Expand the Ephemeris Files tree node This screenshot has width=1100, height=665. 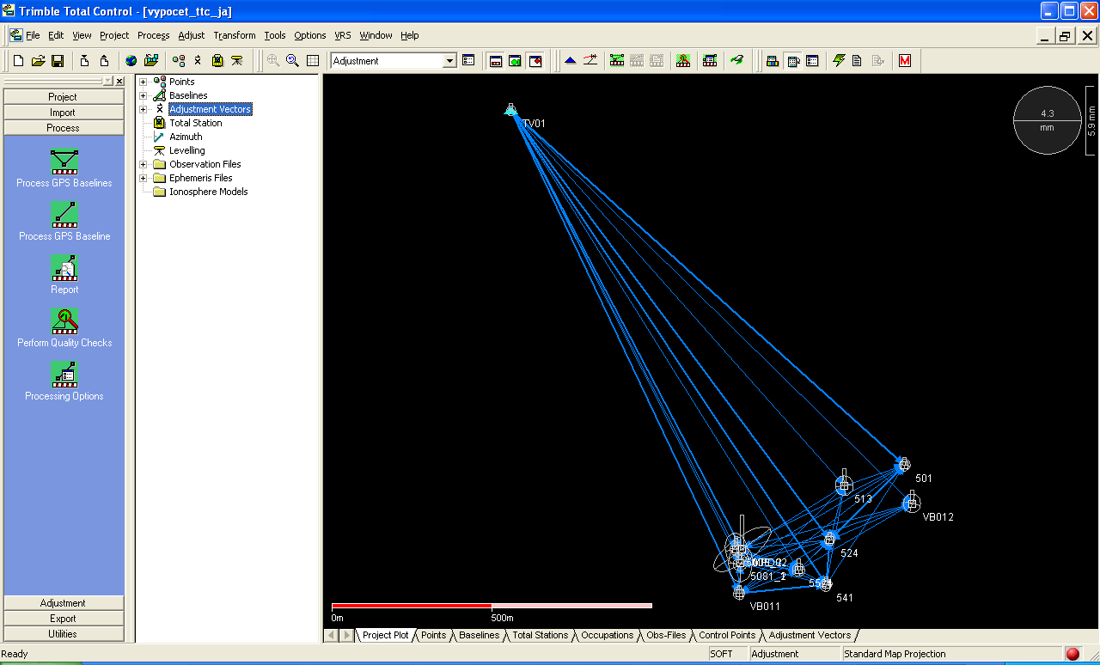click(144, 178)
